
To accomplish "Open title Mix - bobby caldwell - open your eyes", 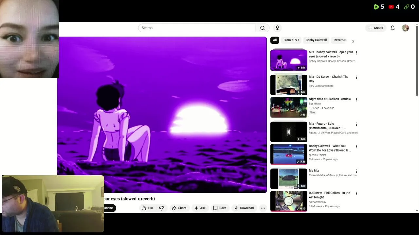I will pos(331,54).
